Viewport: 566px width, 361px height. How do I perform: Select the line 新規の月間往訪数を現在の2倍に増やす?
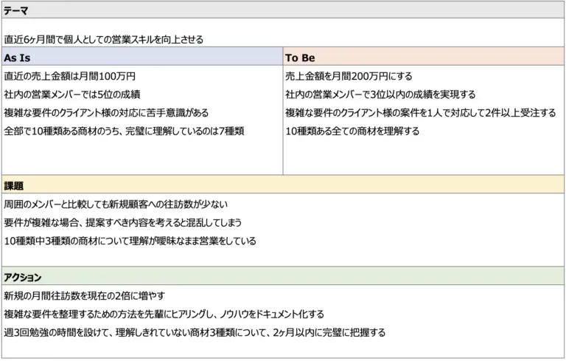tap(85, 296)
